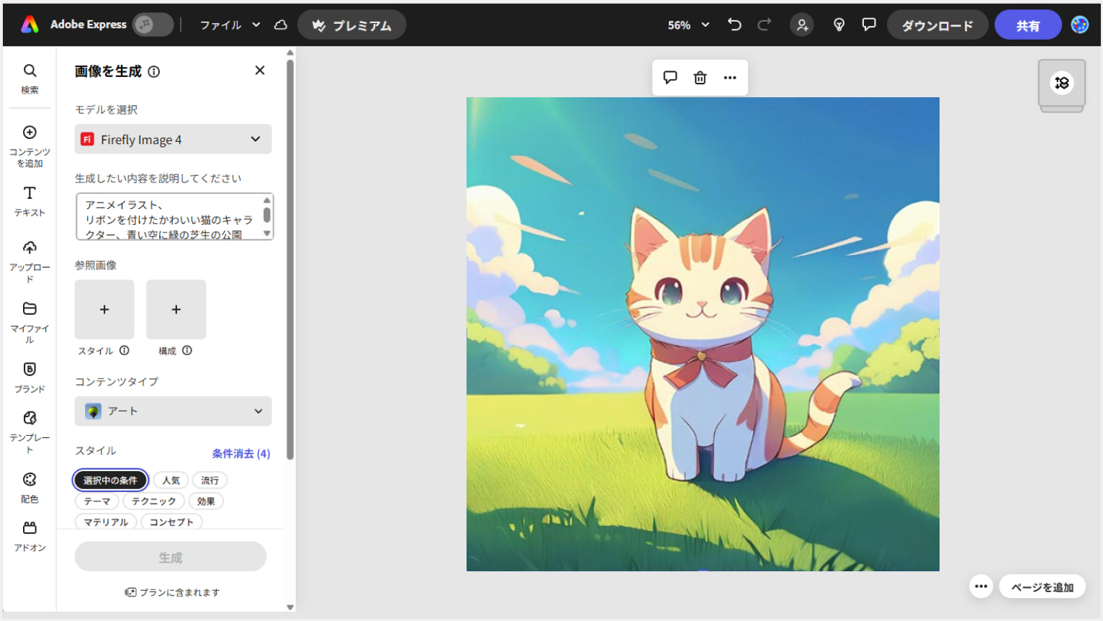The width and height of the screenshot is (1103, 621).
Task: Add a comment with the speech bubble icon
Action: [x=670, y=77]
